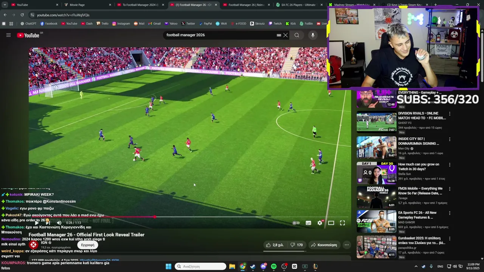
Task: Open options for INSIDE CITY 507 video
Action: click(450, 139)
